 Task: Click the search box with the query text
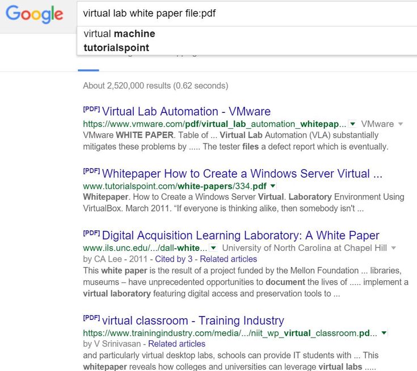[247, 13]
